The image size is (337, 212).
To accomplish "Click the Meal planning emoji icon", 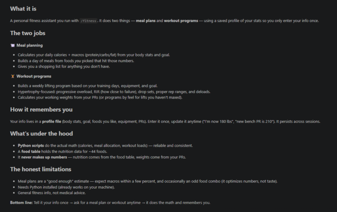I will (x=13, y=45).
